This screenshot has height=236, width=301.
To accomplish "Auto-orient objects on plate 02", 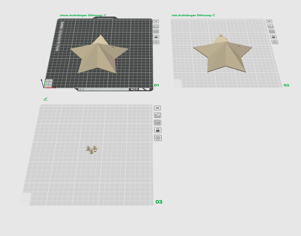I will coord(271,26).
